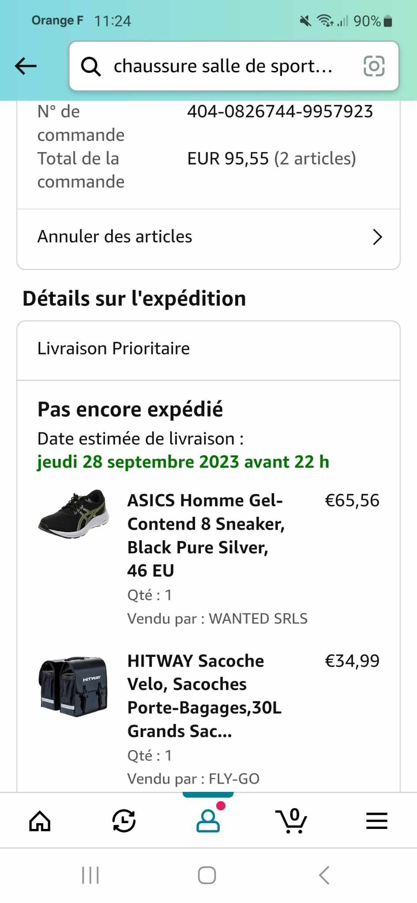Tap the search field with chaussure query
417x903 pixels.
click(x=223, y=66)
